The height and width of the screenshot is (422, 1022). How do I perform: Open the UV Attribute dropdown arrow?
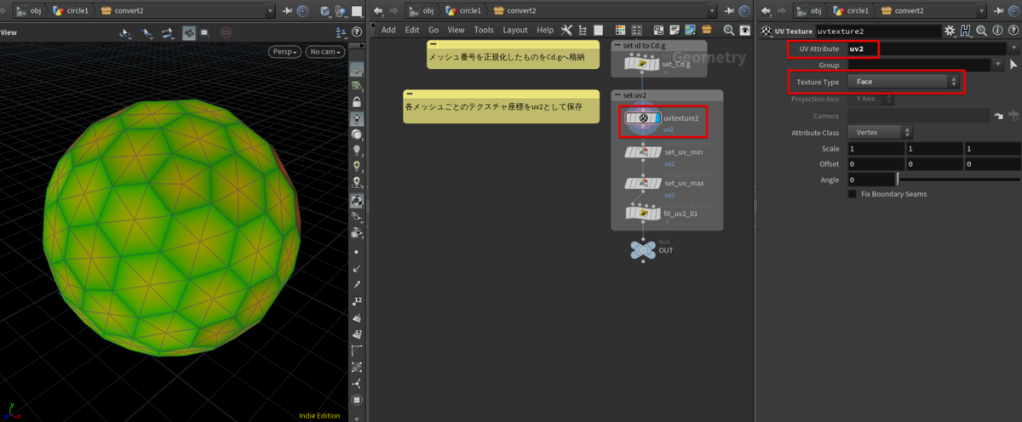1013,48
